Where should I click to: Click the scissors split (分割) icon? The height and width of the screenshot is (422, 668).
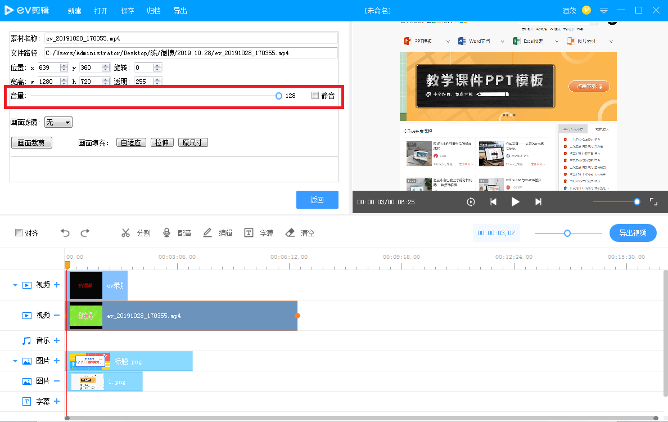point(125,233)
